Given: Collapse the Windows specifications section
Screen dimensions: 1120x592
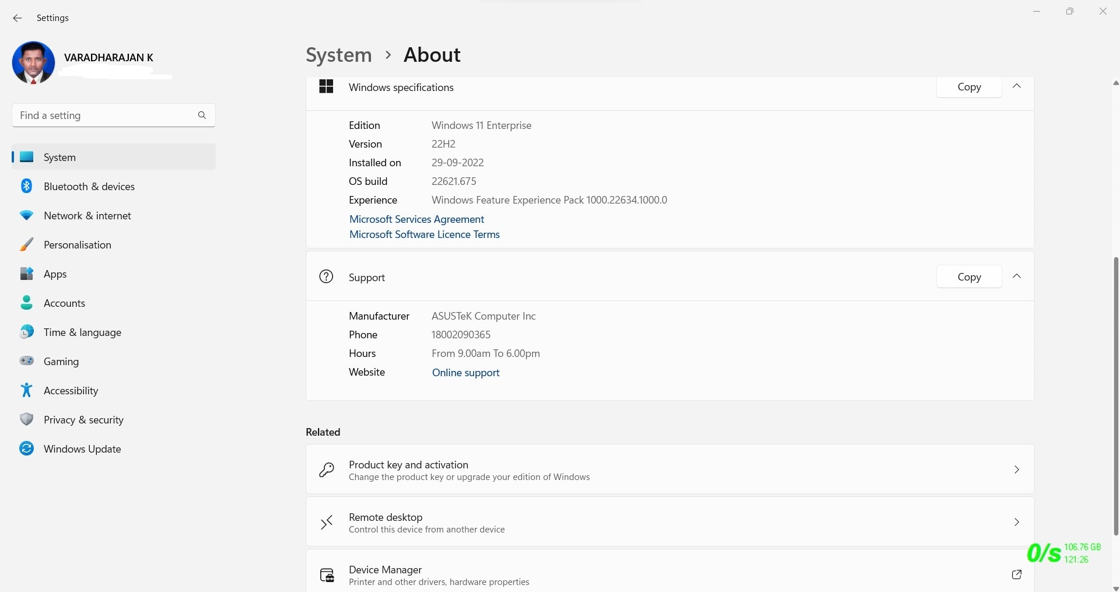Looking at the screenshot, I should pos(1017,86).
